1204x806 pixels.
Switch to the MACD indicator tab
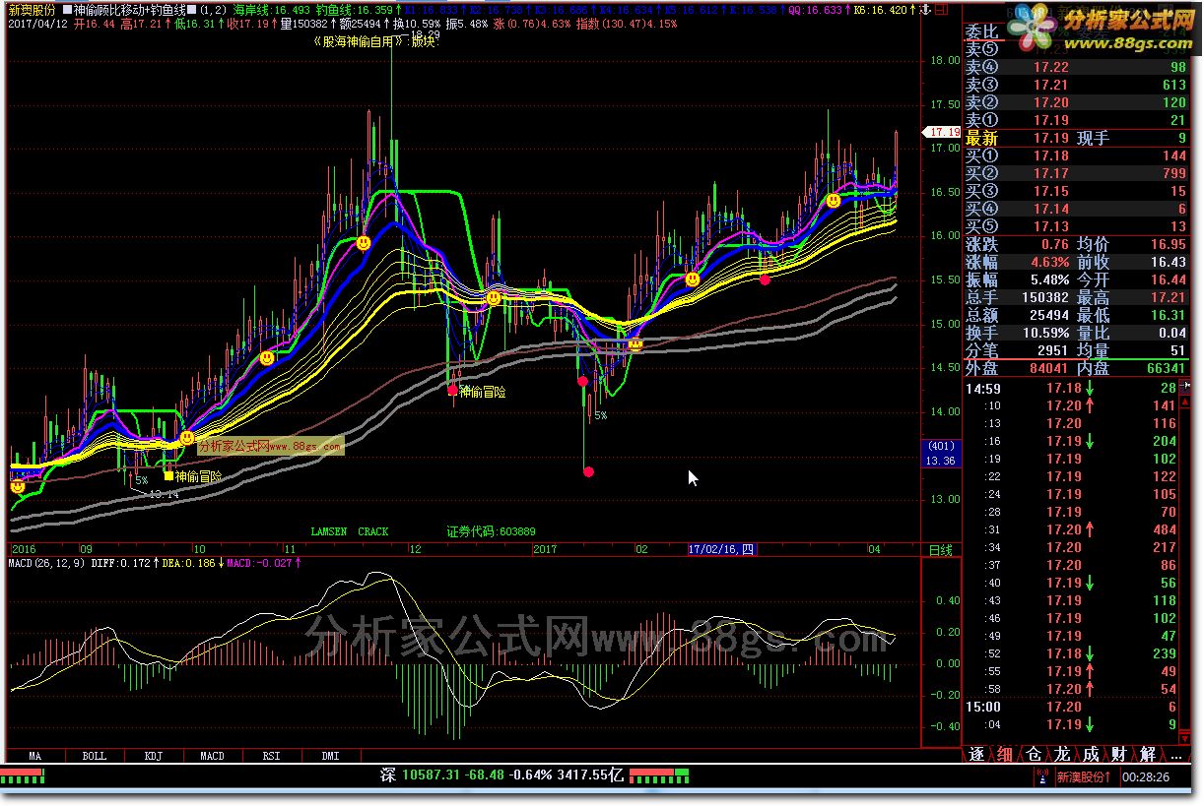[213, 756]
